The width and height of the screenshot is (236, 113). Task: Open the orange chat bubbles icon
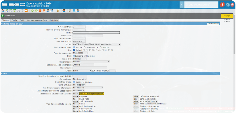(26, 11)
